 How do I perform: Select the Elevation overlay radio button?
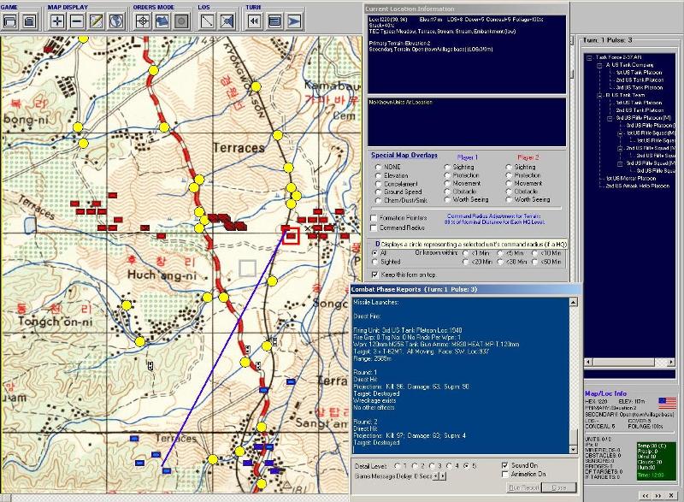pyautogui.click(x=379, y=175)
